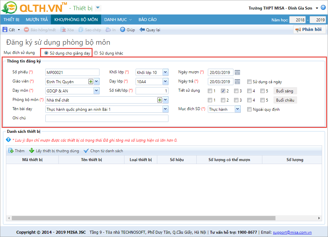
Task: Click the Tên thiết bị column header
Action: tap(91, 160)
